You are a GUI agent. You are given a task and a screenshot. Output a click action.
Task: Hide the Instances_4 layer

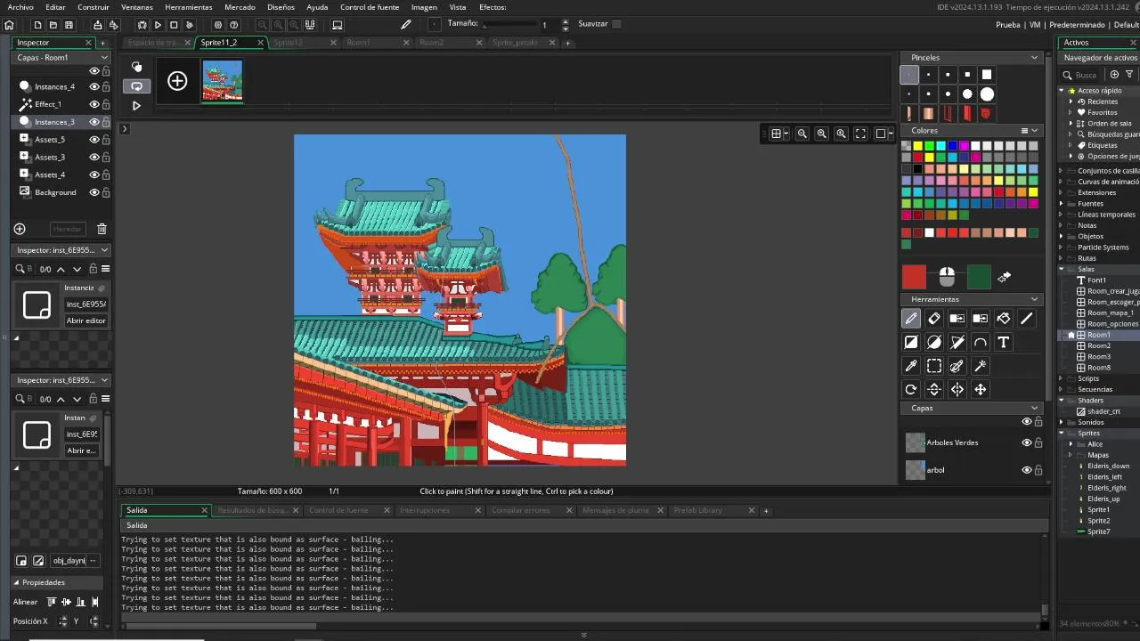click(94, 86)
